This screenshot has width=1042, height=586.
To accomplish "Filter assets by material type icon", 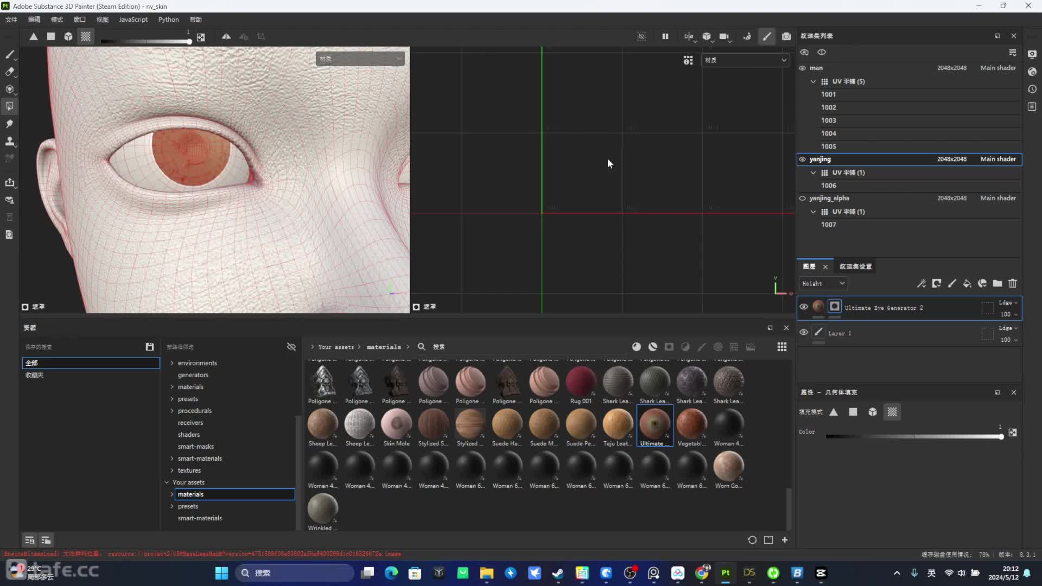I will coord(636,347).
